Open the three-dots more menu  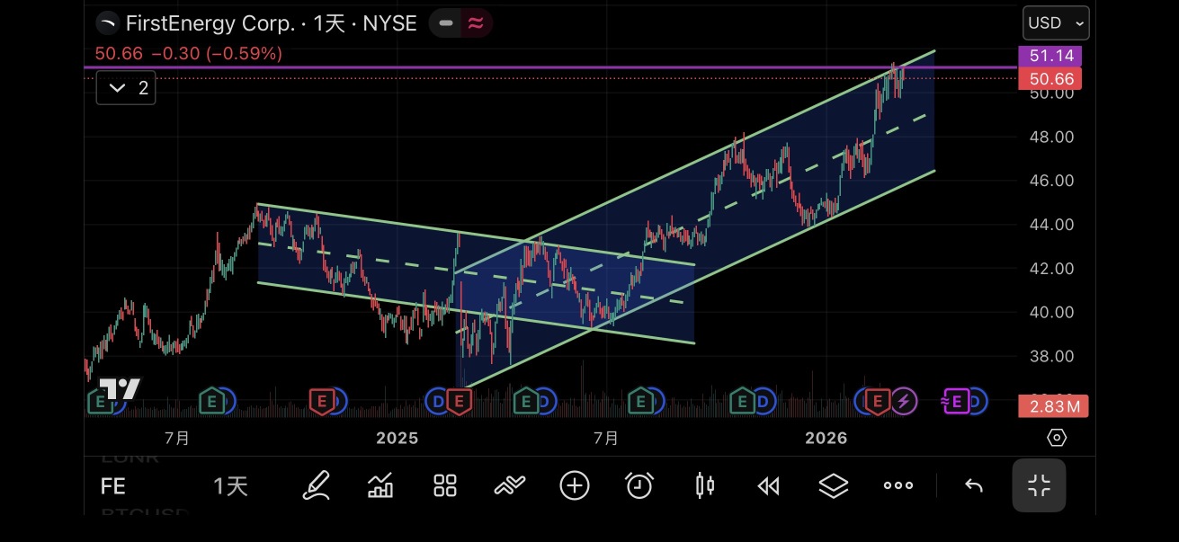898,485
